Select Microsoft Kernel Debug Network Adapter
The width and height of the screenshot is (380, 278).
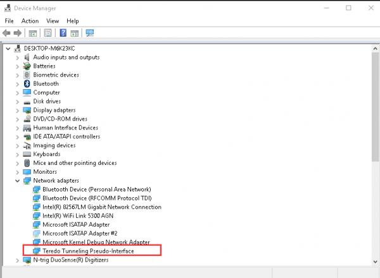point(96,242)
